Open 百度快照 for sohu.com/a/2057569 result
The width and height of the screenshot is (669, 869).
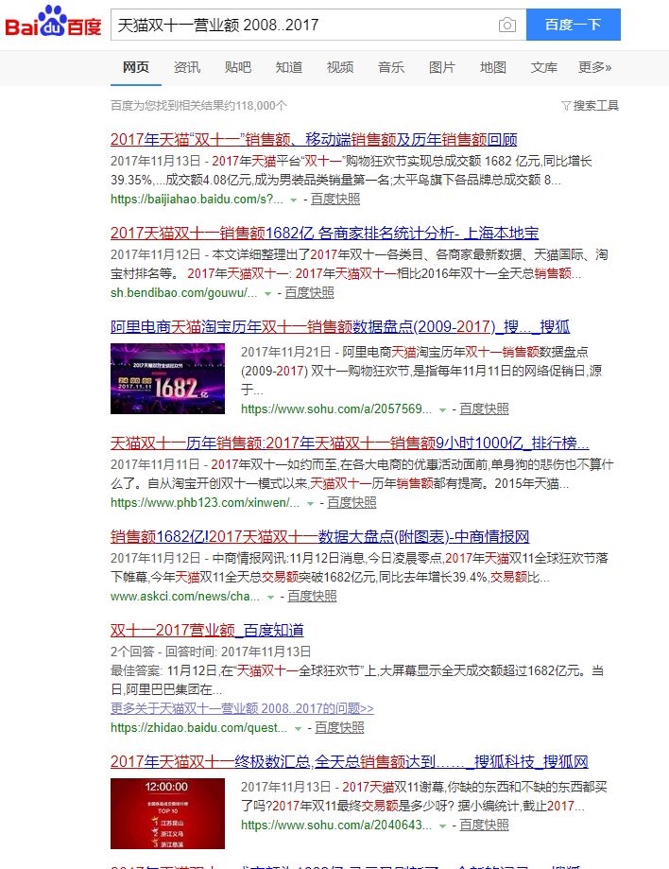click(484, 409)
